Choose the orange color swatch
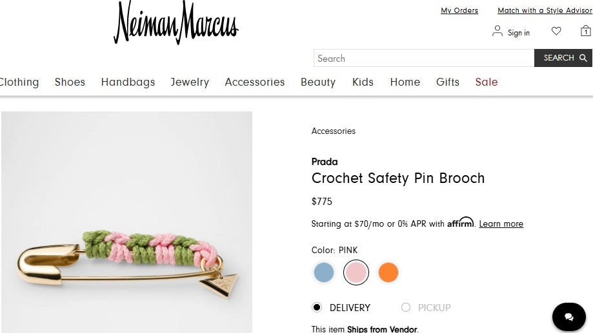The image size is (593, 333). point(388,272)
